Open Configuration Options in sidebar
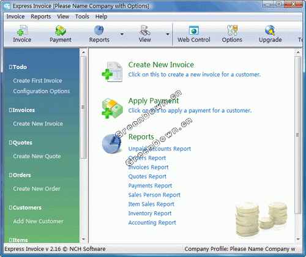This screenshot has height=257, width=306. (42, 91)
